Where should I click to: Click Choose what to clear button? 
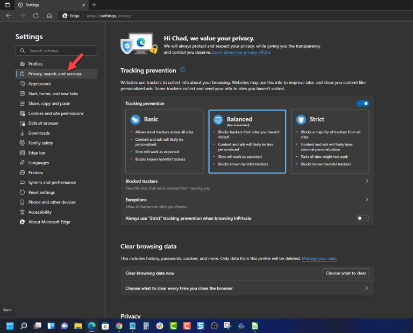tap(346, 273)
